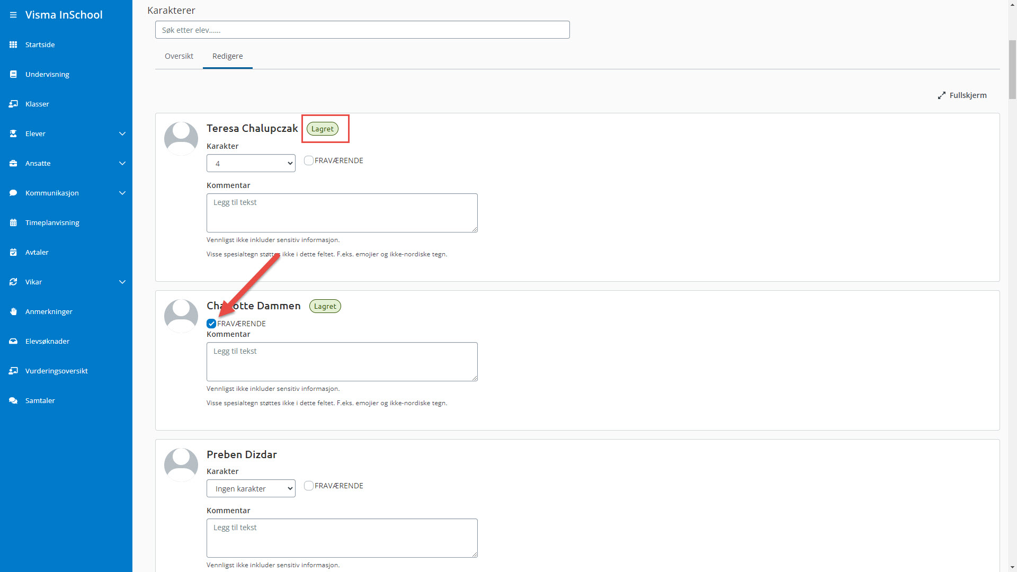Click Charlotte Dammen's avatar picture
Screen dimensions: 1017x572
[x=181, y=316]
